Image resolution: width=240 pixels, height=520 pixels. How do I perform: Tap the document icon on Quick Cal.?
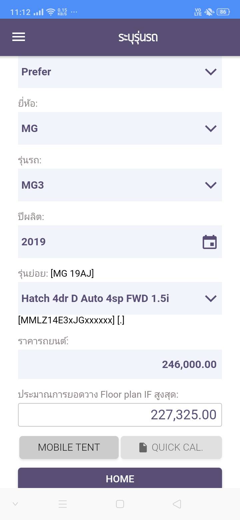click(x=143, y=447)
